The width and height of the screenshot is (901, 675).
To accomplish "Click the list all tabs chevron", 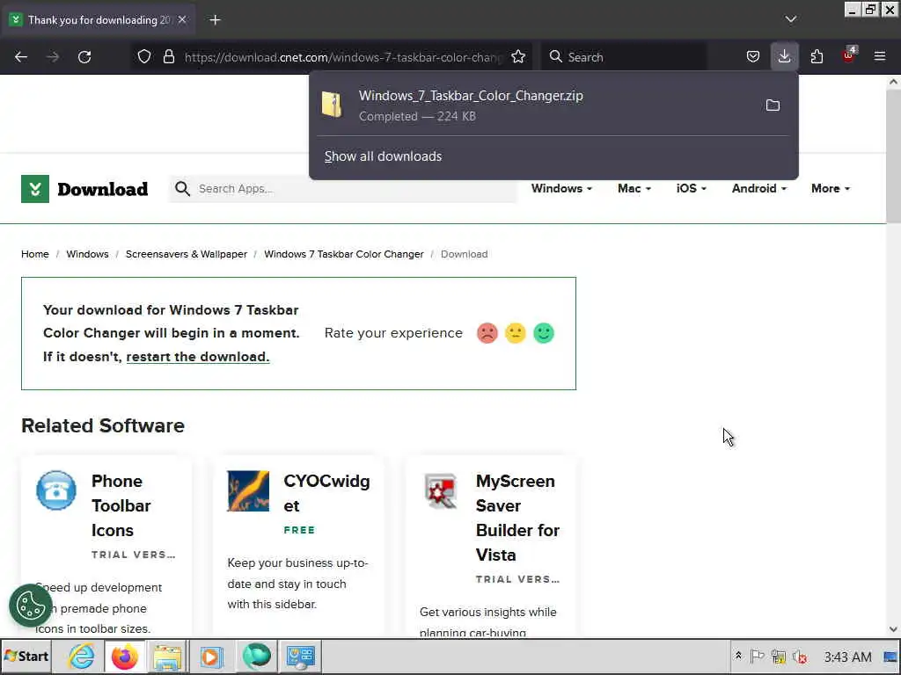I will click(791, 19).
